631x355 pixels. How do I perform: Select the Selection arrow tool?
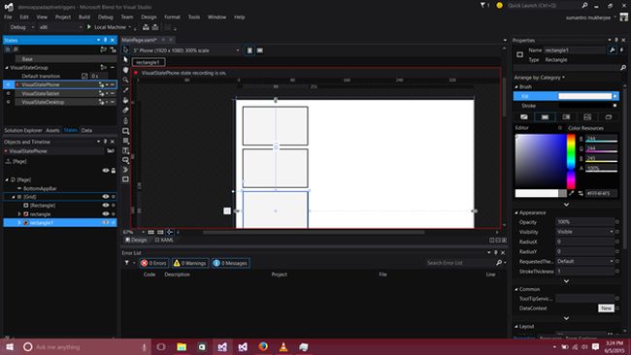(125, 49)
